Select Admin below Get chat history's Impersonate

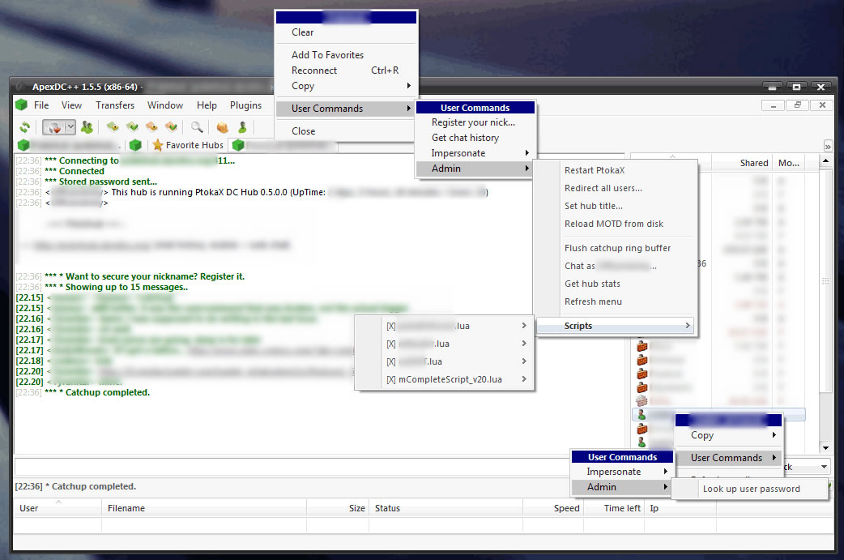475,169
